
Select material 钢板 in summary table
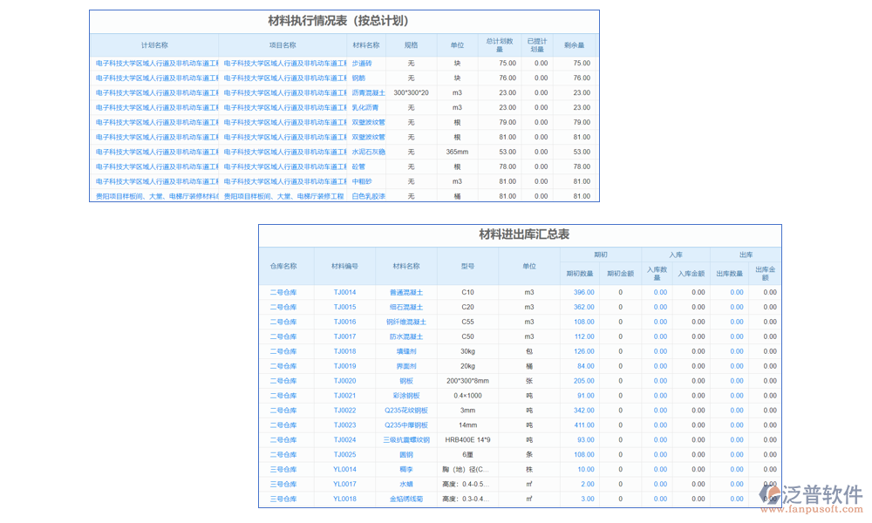(x=406, y=380)
